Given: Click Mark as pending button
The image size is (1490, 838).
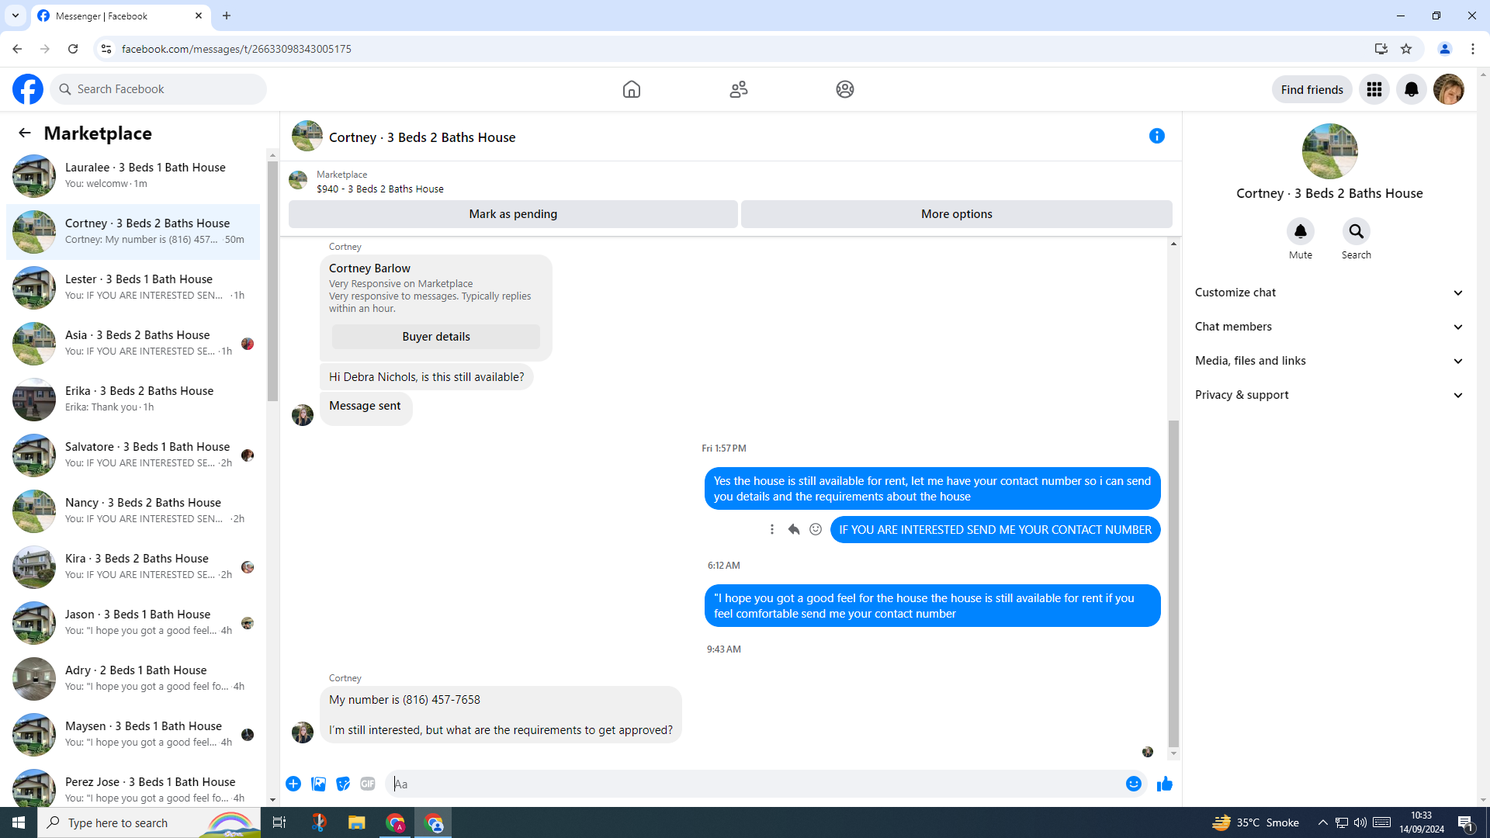Looking at the screenshot, I should click(x=512, y=214).
